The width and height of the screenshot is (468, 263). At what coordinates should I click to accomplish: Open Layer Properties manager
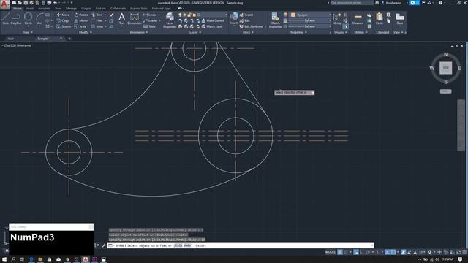tap(170, 20)
